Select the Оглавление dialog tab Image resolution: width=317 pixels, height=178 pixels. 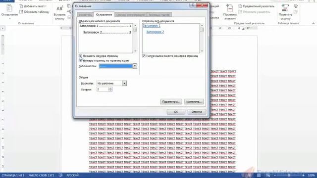(104, 14)
